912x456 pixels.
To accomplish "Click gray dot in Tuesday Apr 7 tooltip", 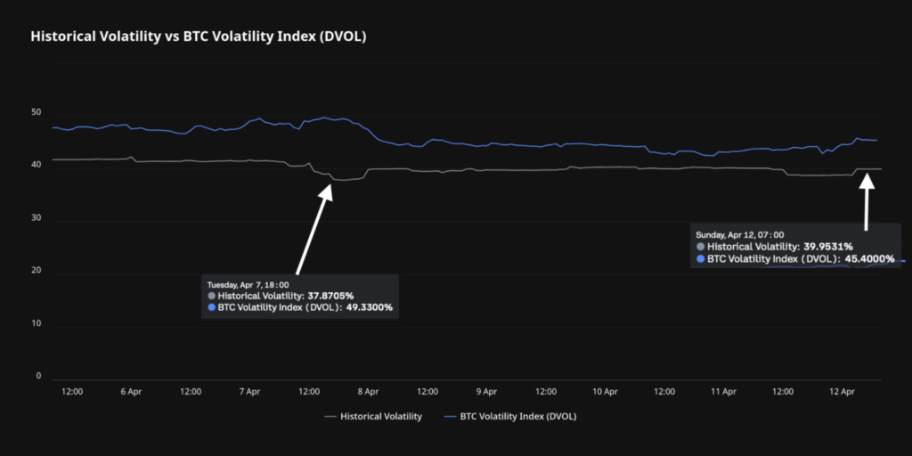I will (x=212, y=296).
